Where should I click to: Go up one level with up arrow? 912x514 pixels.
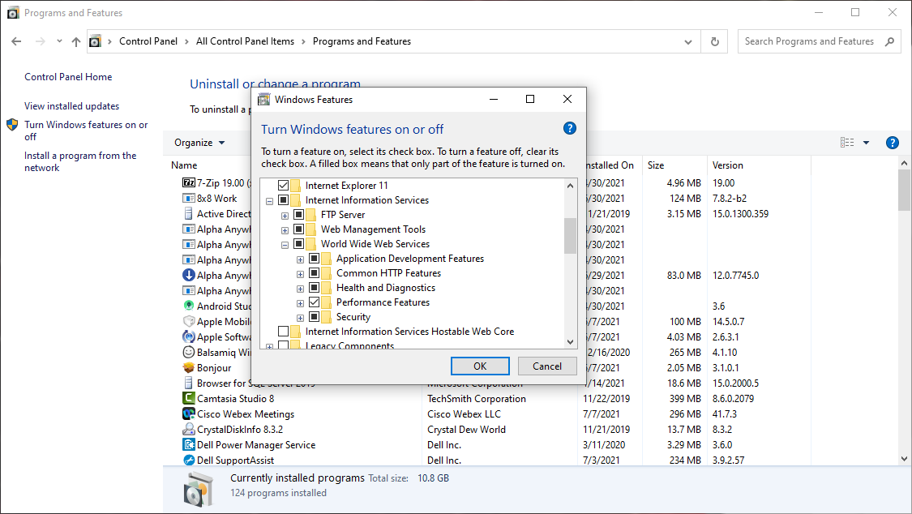(76, 41)
